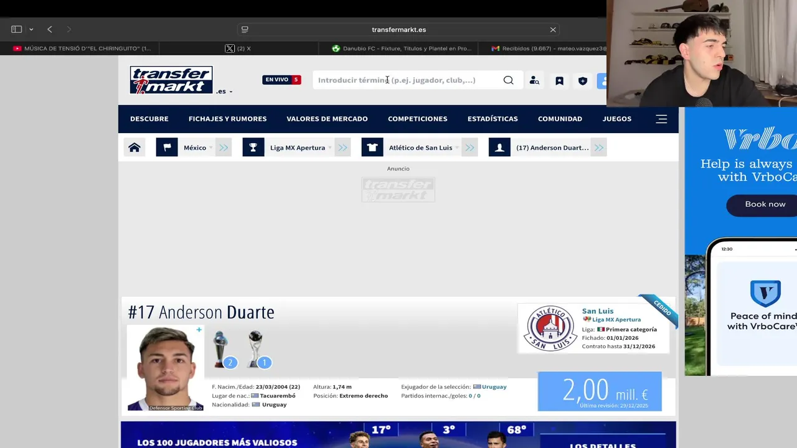This screenshot has height=448, width=797.
Task: Go back with Safari back arrow
Action: 50,29
